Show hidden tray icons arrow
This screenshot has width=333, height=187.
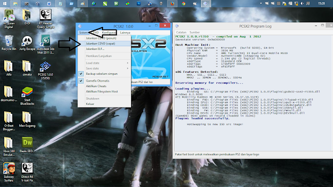pyautogui.click(x=261, y=4)
